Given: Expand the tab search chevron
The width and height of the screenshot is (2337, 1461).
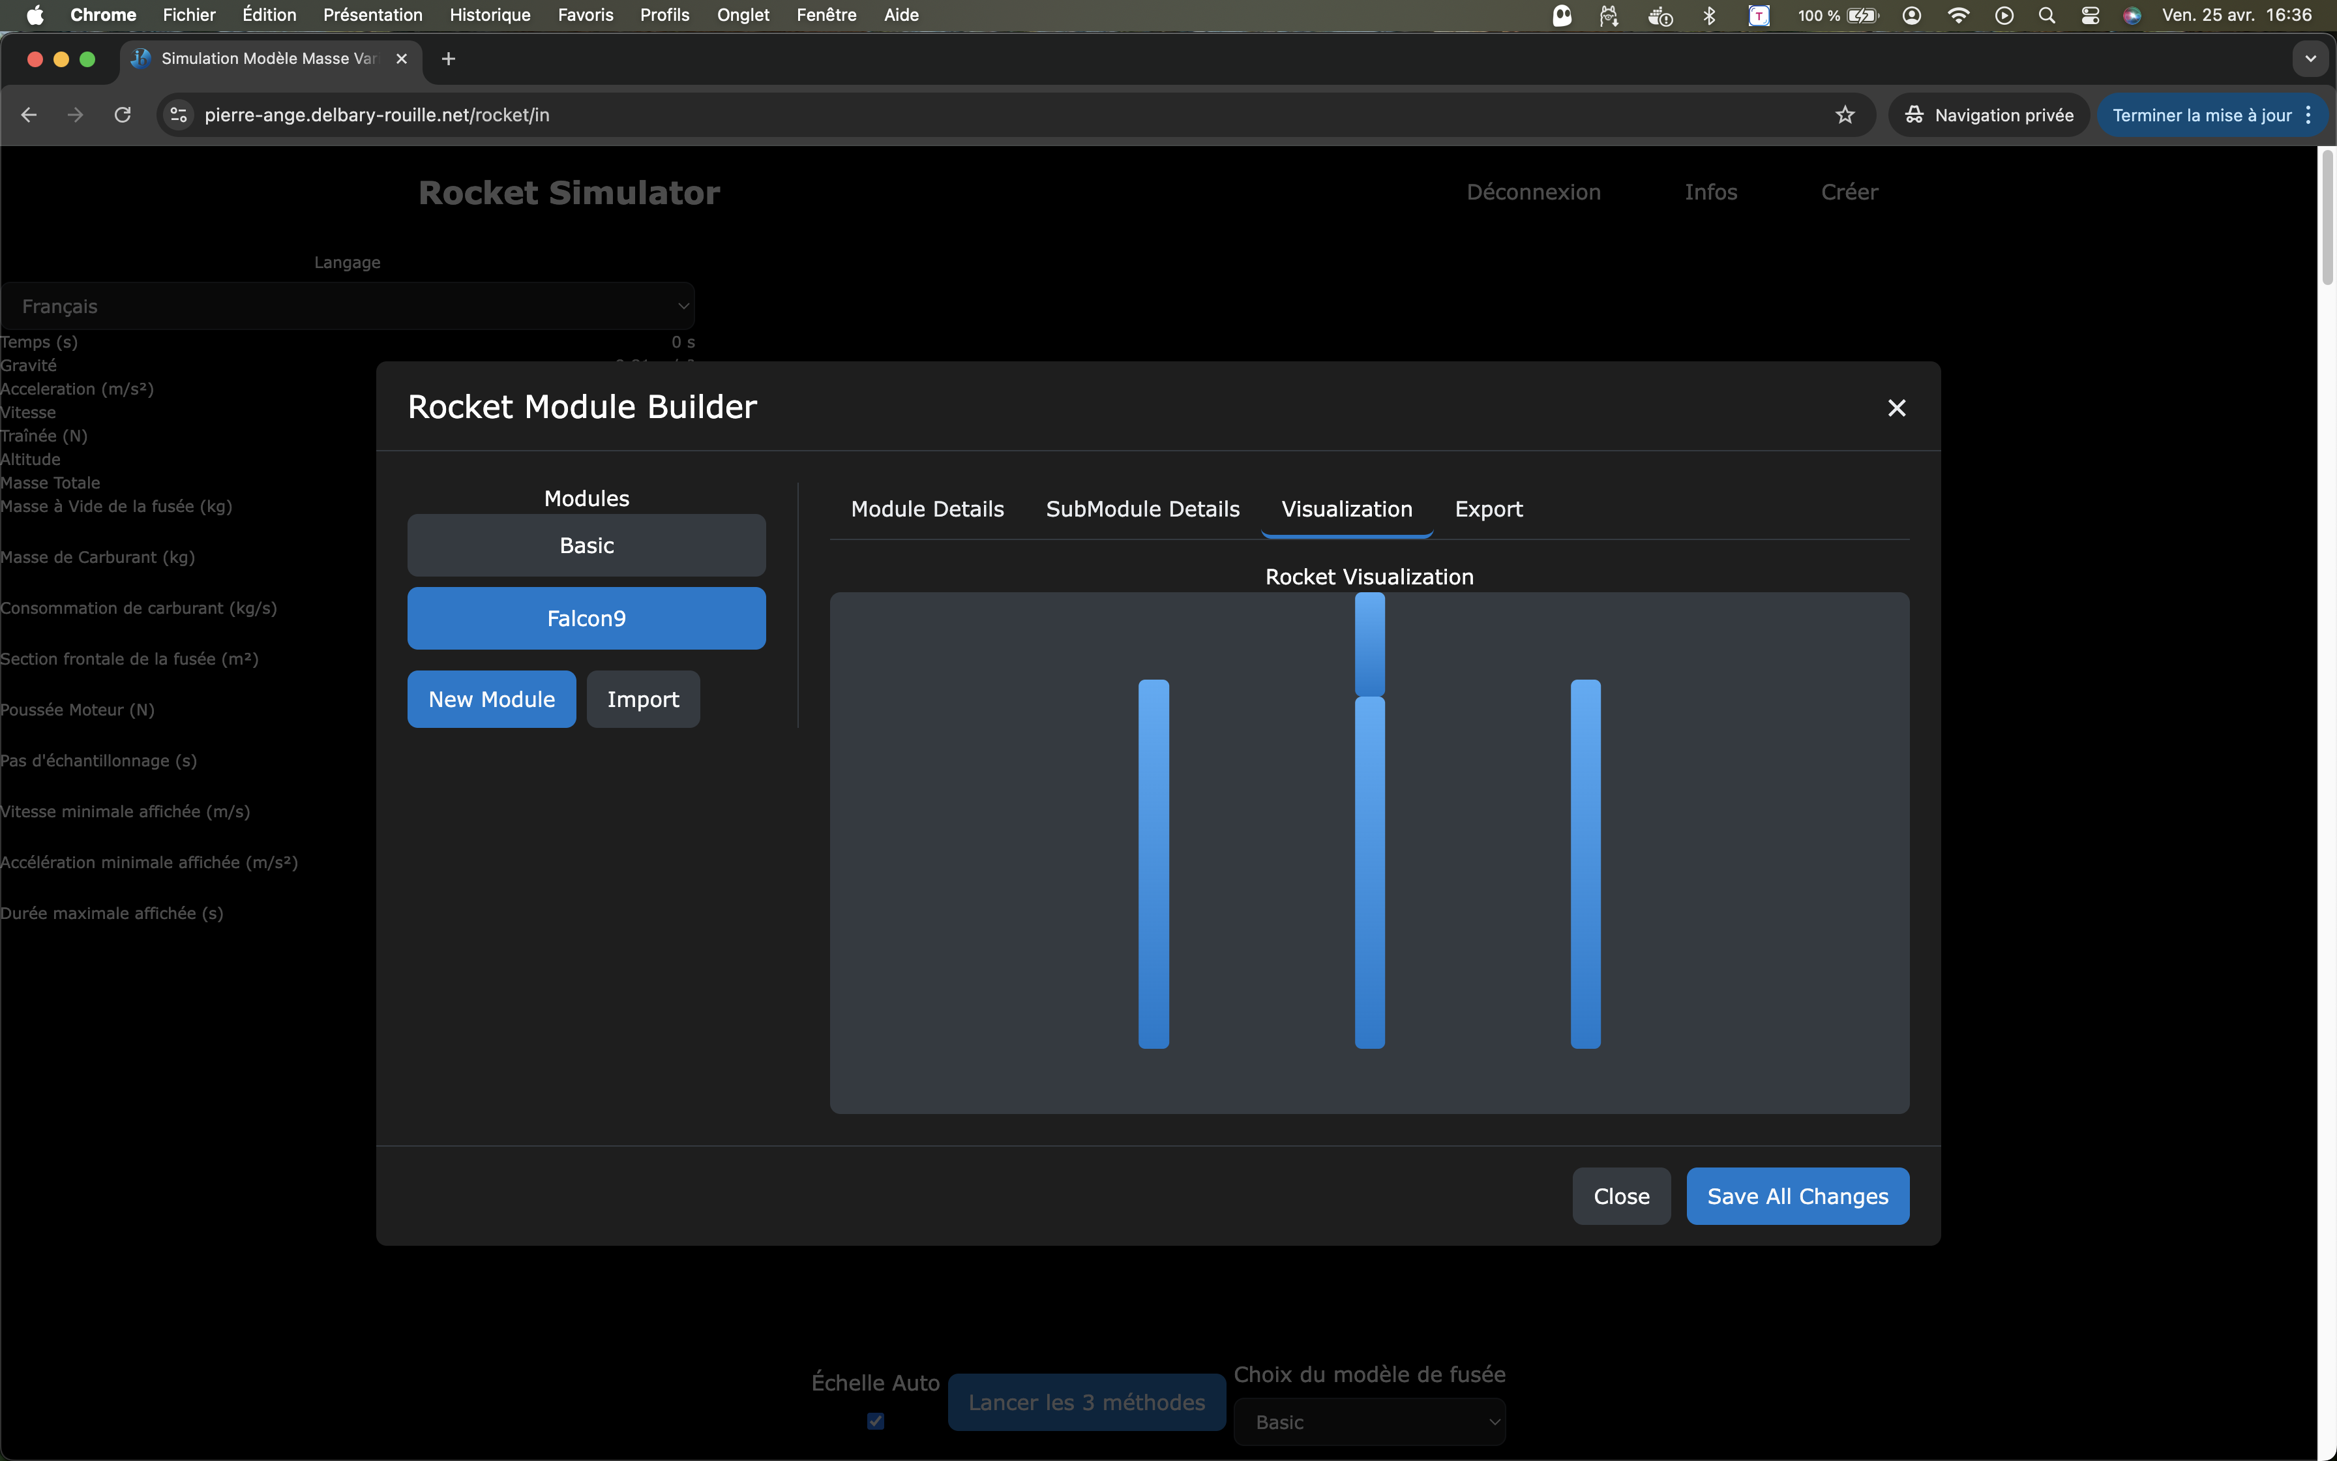Looking at the screenshot, I should 2310,59.
